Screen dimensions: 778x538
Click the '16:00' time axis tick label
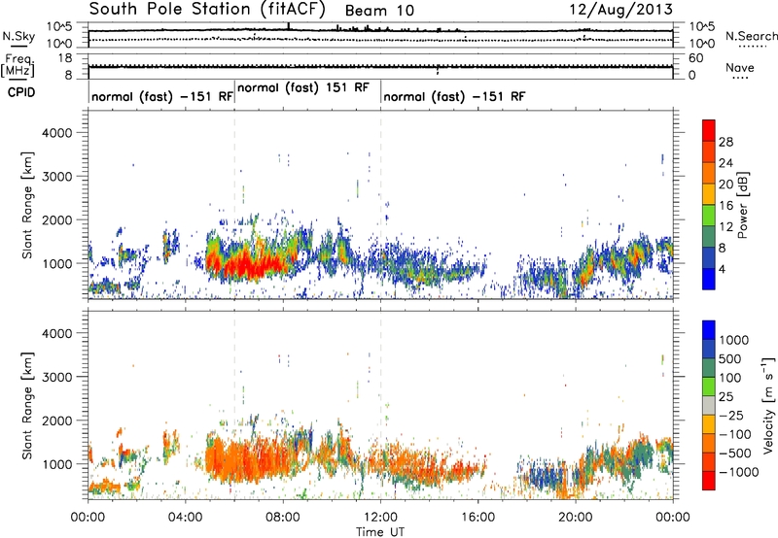tap(477, 518)
